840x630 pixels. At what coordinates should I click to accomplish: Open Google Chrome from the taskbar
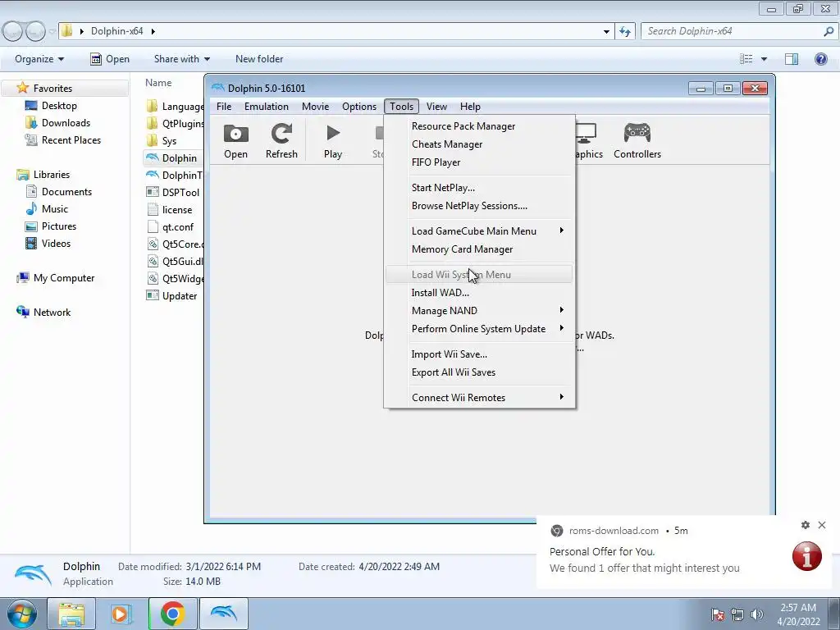[172, 614]
